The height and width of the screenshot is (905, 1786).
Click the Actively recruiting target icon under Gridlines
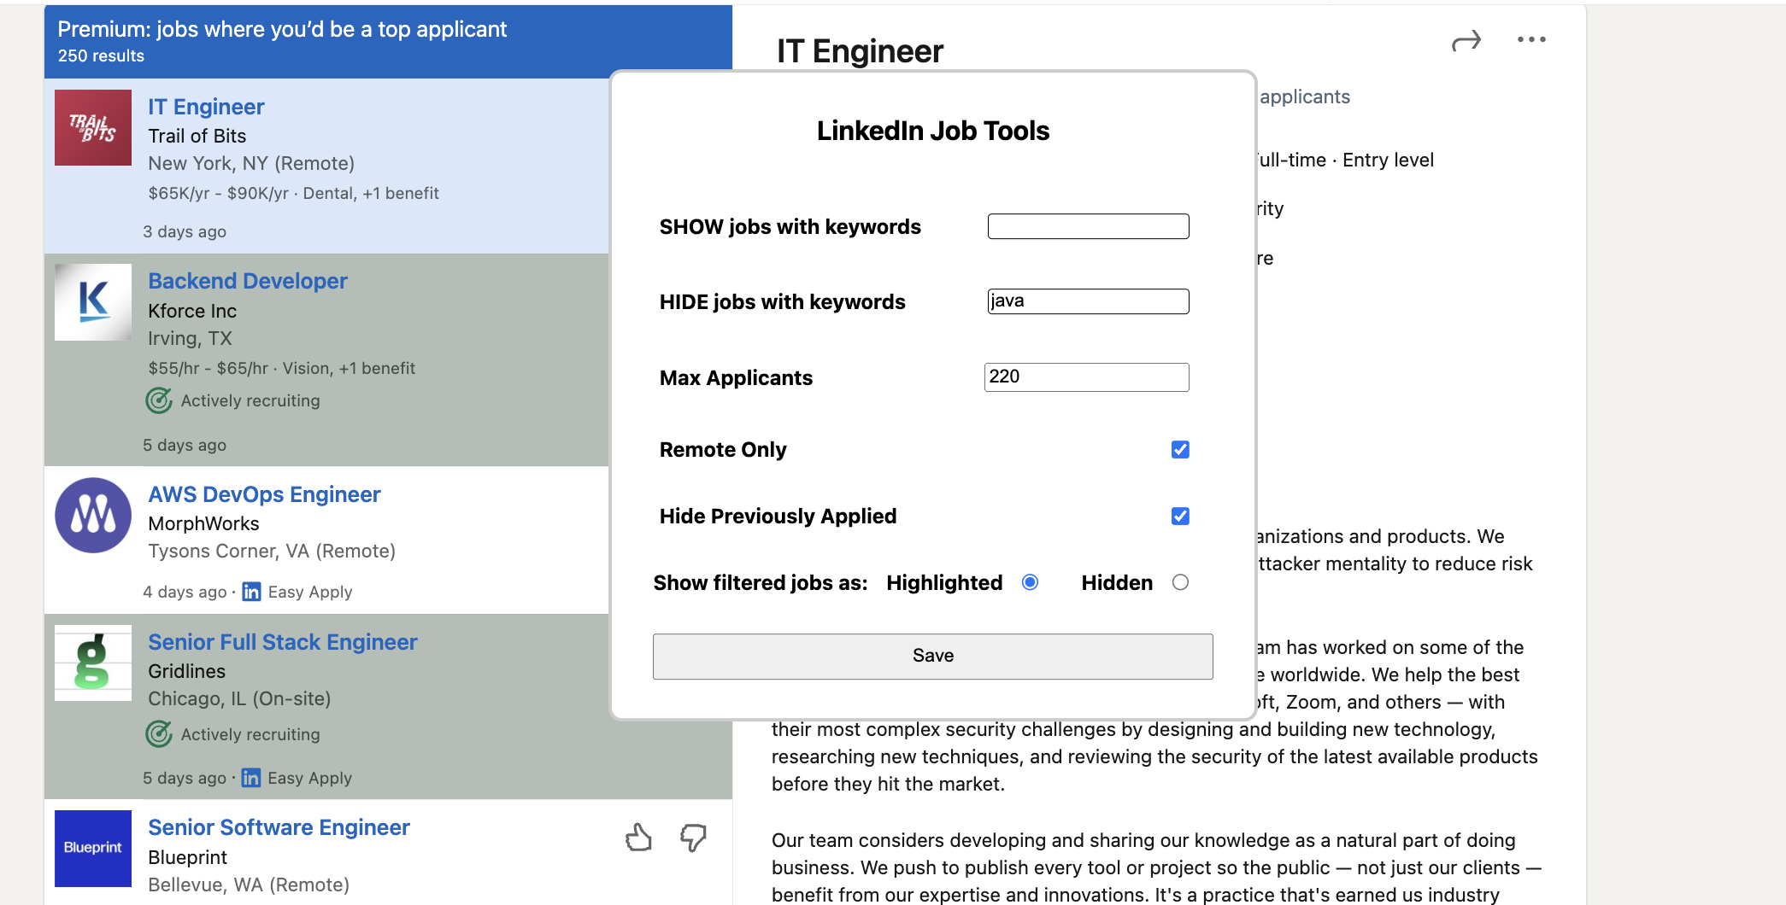click(x=159, y=734)
